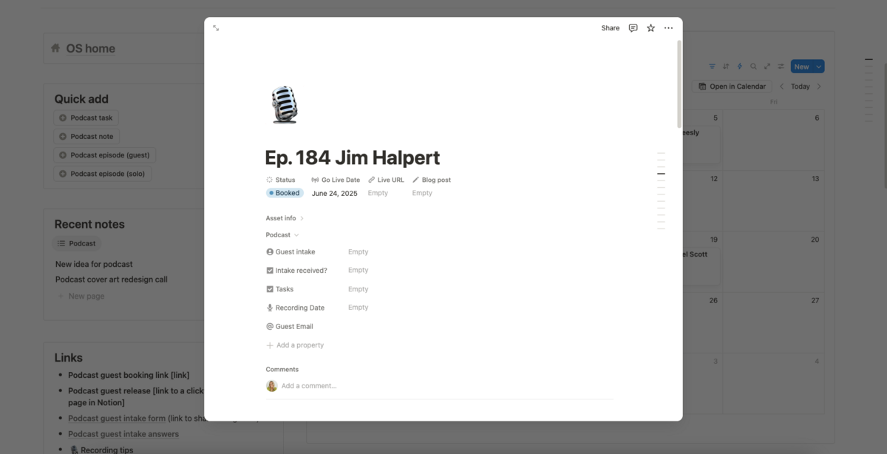The image size is (887, 454).
Task: Add a property to the page
Action: click(295, 345)
